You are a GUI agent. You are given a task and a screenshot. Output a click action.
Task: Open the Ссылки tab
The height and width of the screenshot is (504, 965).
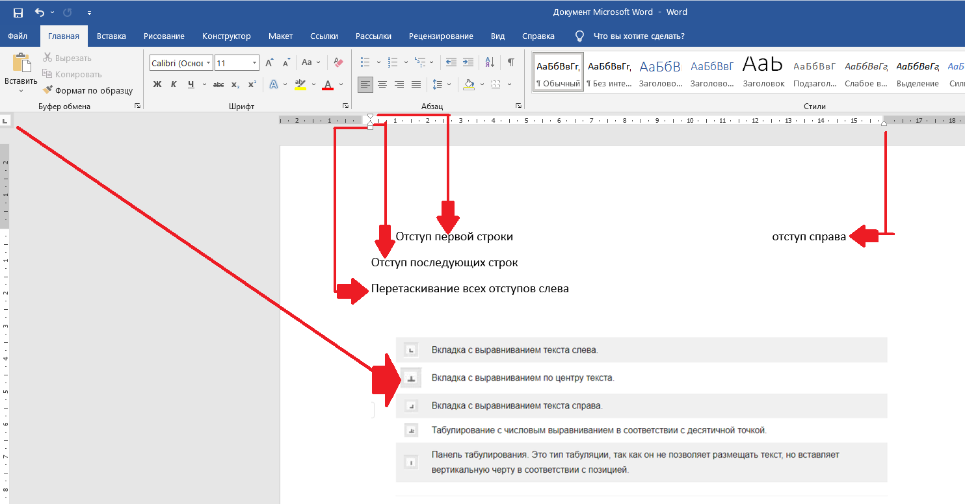[x=324, y=36]
